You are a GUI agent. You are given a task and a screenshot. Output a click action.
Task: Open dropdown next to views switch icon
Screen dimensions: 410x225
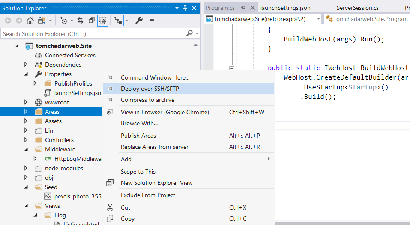[50, 21]
